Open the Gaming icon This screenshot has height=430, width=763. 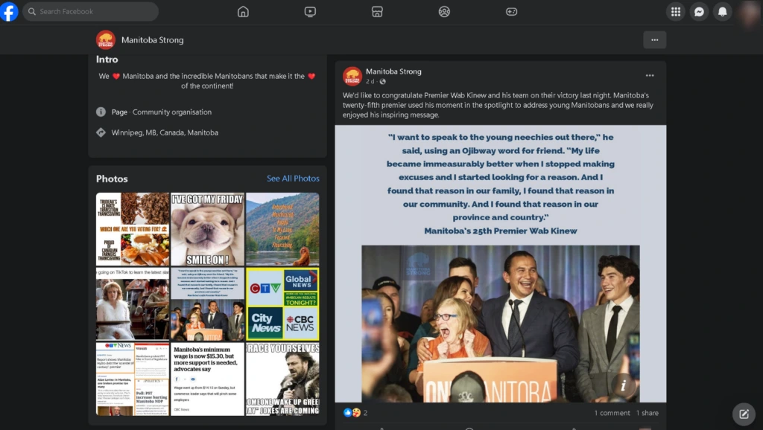pos(511,11)
